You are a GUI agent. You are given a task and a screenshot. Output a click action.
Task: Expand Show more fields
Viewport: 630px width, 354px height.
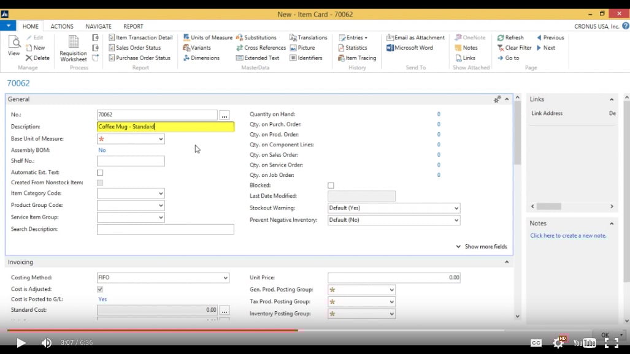482,246
